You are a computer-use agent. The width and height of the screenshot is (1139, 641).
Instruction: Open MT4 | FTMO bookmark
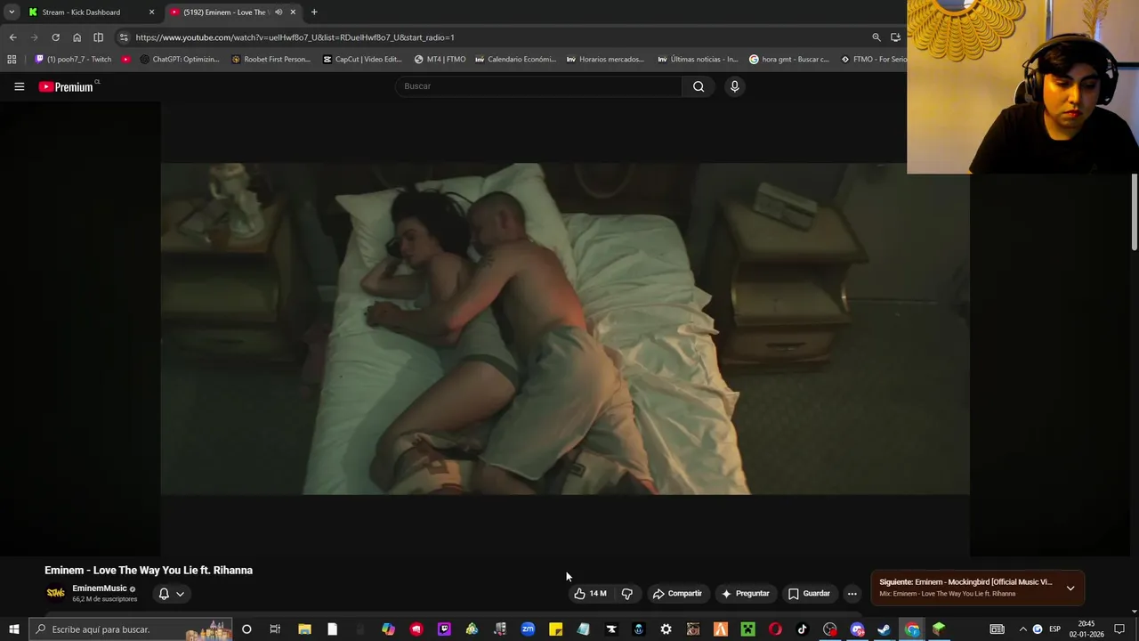coord(440,60)
